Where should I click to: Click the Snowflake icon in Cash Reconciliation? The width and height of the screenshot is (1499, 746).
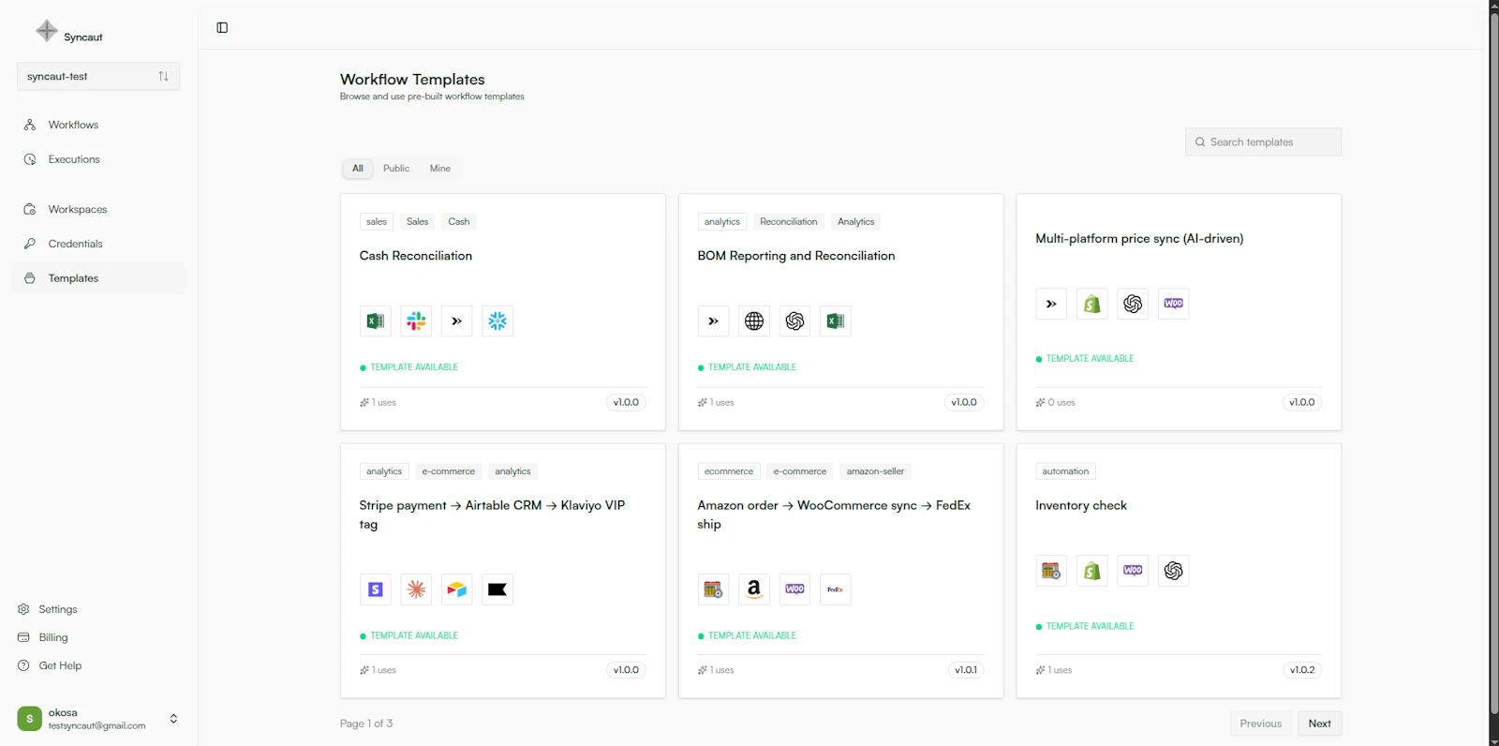coord(497,321)
